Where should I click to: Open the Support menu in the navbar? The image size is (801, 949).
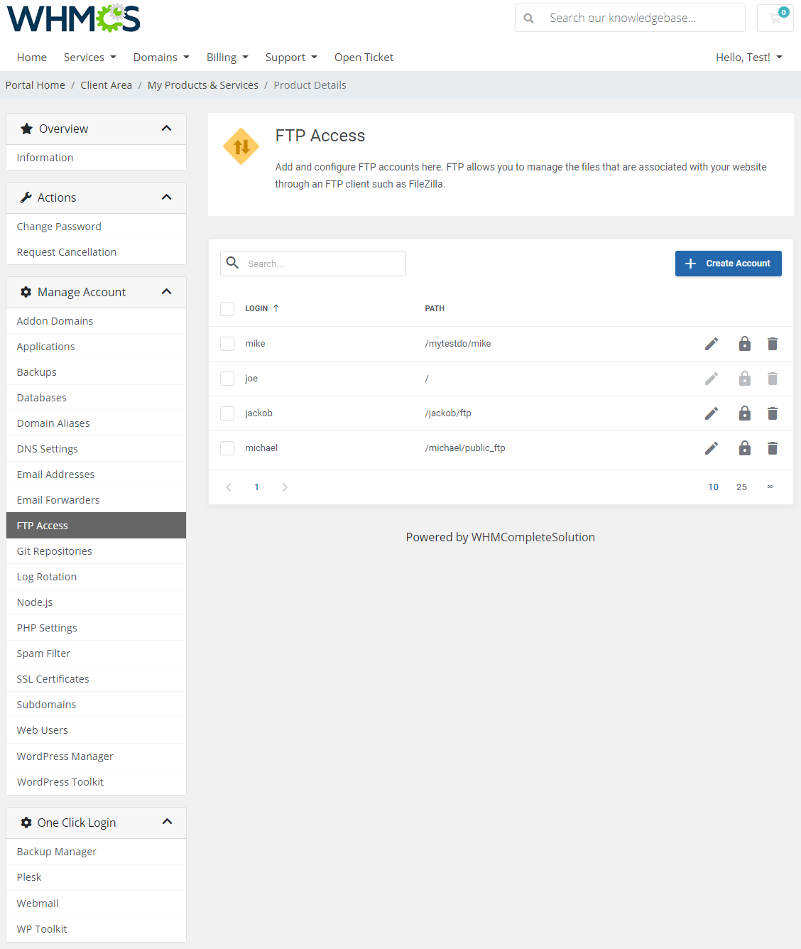coord(290,57)
